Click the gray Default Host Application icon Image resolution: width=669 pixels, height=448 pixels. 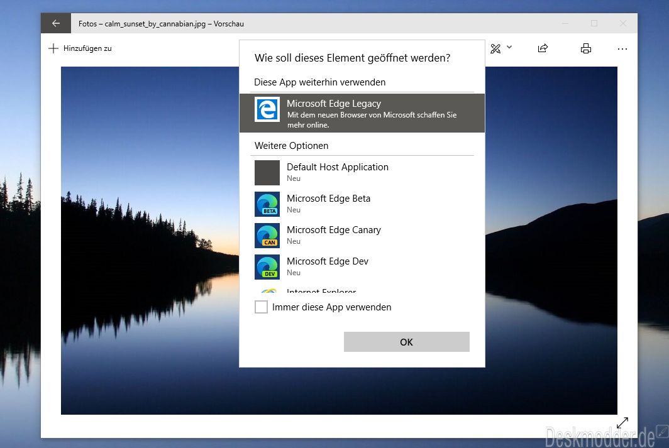point(267,173)
